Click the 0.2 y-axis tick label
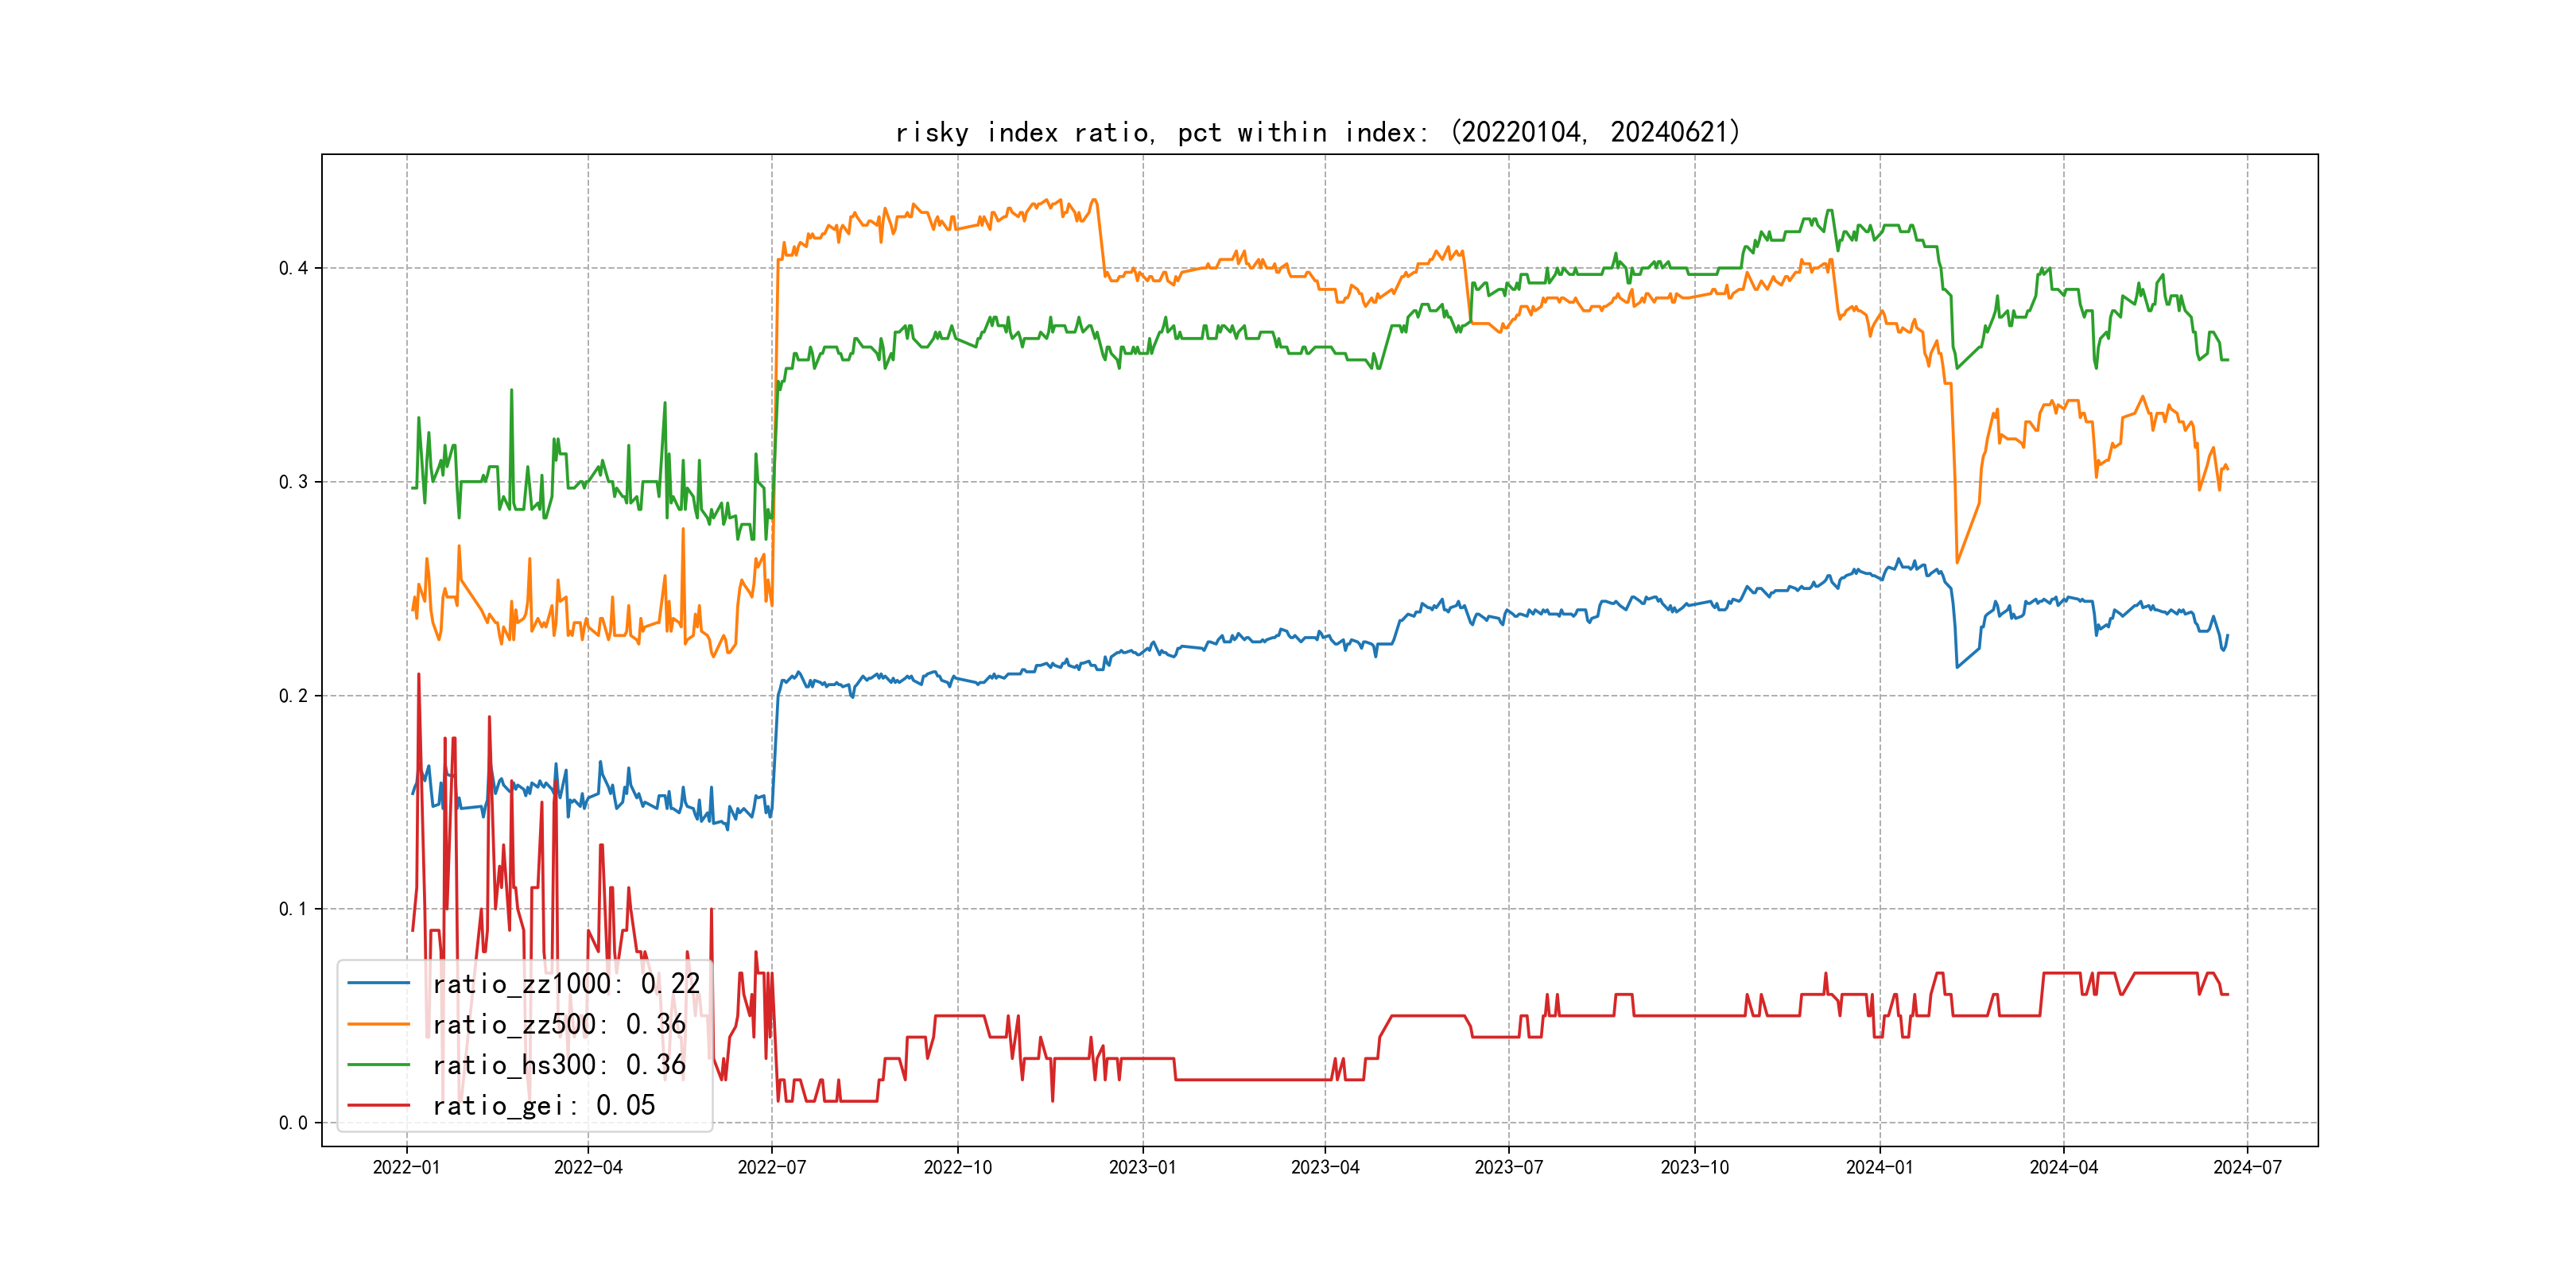This screenshot has width=2576, height=1288. tap(293, 696)
